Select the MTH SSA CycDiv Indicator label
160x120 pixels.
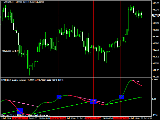(32, 80)
